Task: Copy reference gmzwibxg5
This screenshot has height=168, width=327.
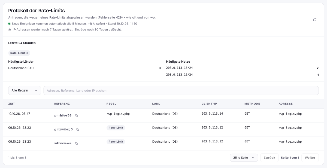Action: [x=78, y=129]
